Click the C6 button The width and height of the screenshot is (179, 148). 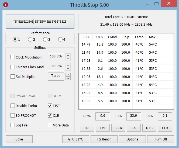pyautogui.click(x=134, y=128)
